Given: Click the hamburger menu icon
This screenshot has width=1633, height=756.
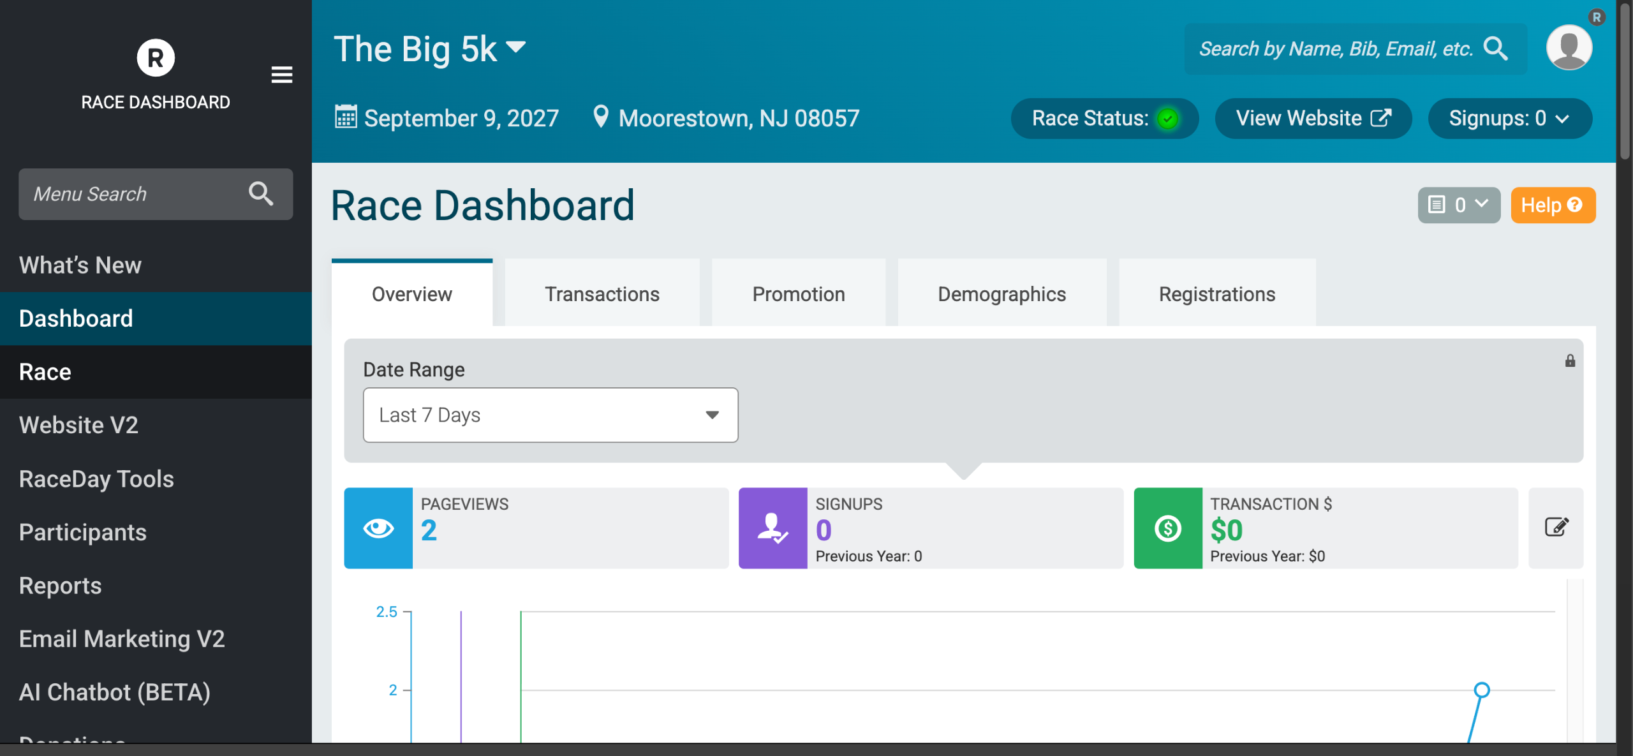Looking at the screenshot, I should (282, 75).
